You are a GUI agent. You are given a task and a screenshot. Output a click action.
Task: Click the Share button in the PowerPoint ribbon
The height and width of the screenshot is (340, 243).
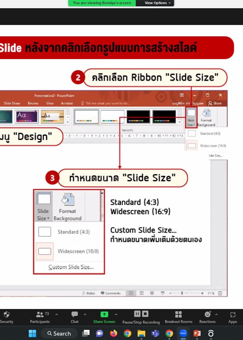coord(215,103)
